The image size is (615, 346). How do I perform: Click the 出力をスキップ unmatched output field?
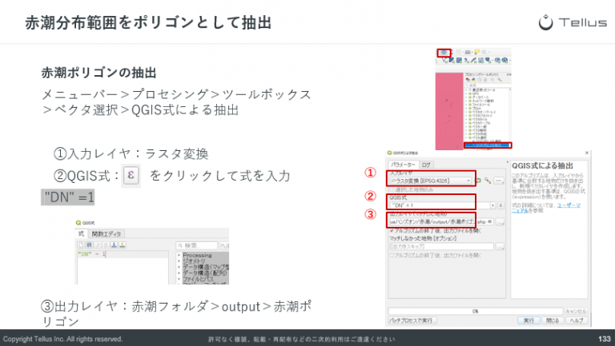441,246
